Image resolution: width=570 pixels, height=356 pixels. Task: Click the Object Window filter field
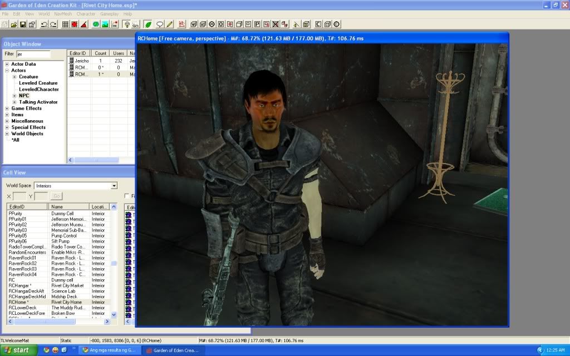(33, 54)
